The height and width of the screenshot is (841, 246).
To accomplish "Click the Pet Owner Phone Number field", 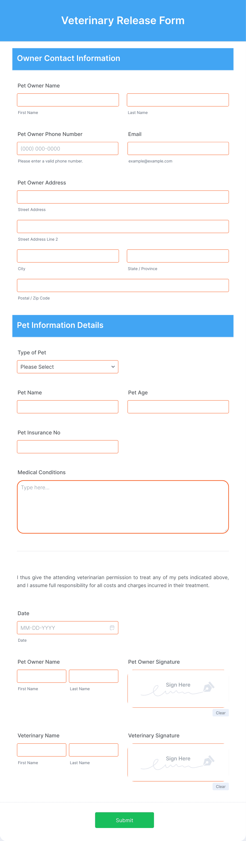I will pyautogui.click(x=67, y=148).
